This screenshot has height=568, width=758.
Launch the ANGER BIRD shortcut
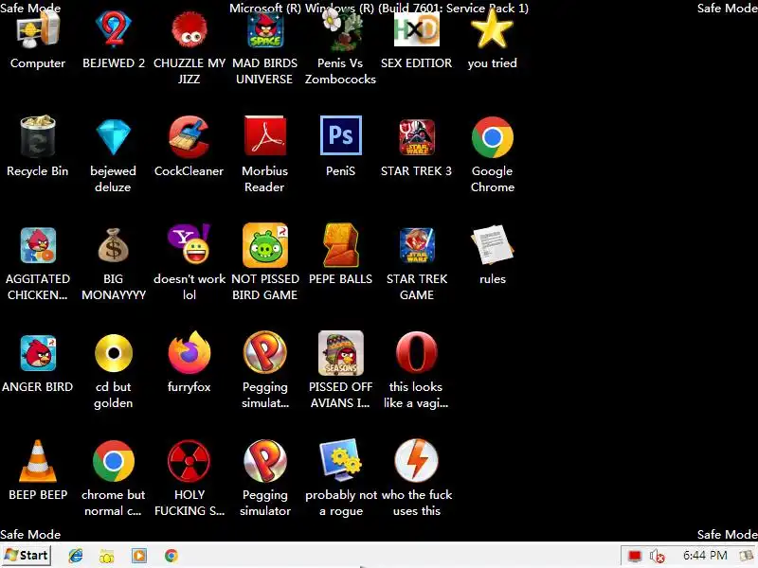[38, 353]
